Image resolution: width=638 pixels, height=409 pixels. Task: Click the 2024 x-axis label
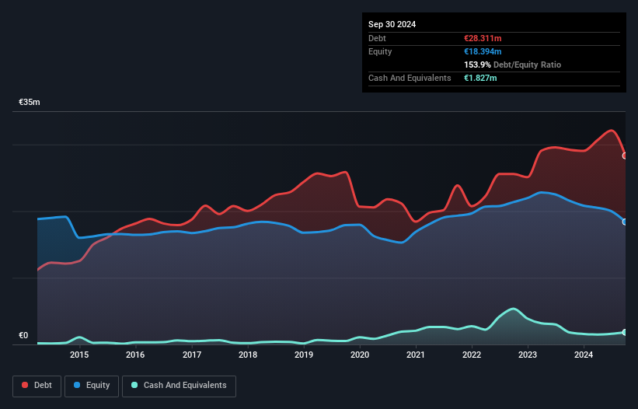tap(584, 355)
